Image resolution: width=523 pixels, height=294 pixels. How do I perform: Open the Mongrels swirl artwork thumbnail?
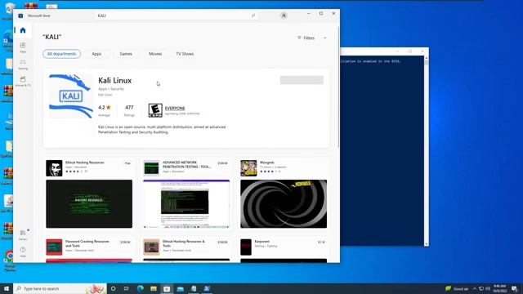click(284, 204)
